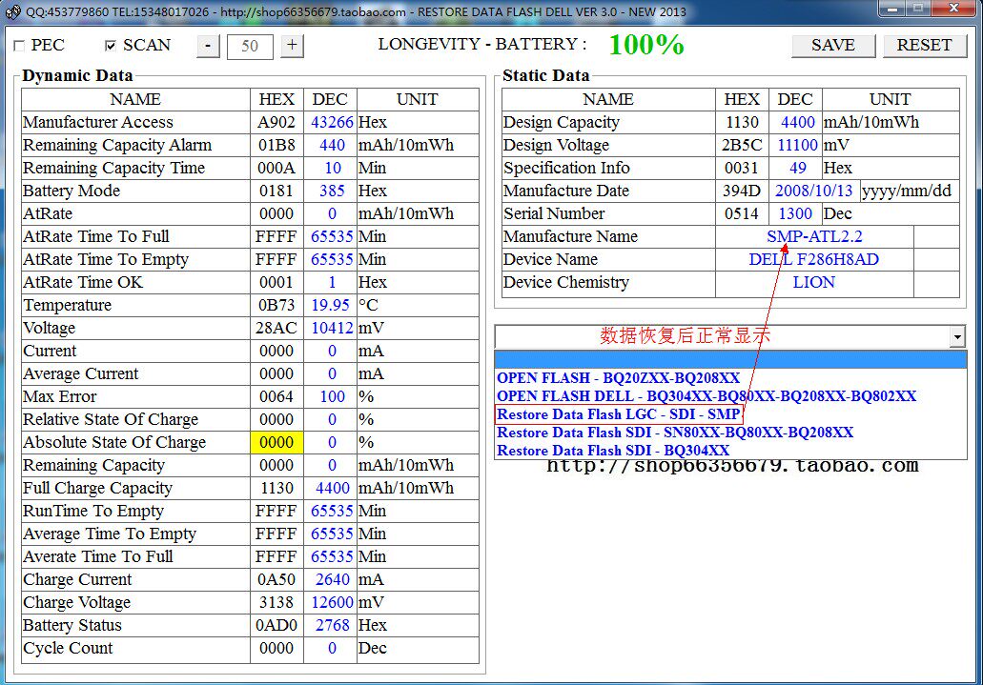This screenshot has height=685, width=983.
Task: Click the Serial Number value 1300
Action: [795, 213]
